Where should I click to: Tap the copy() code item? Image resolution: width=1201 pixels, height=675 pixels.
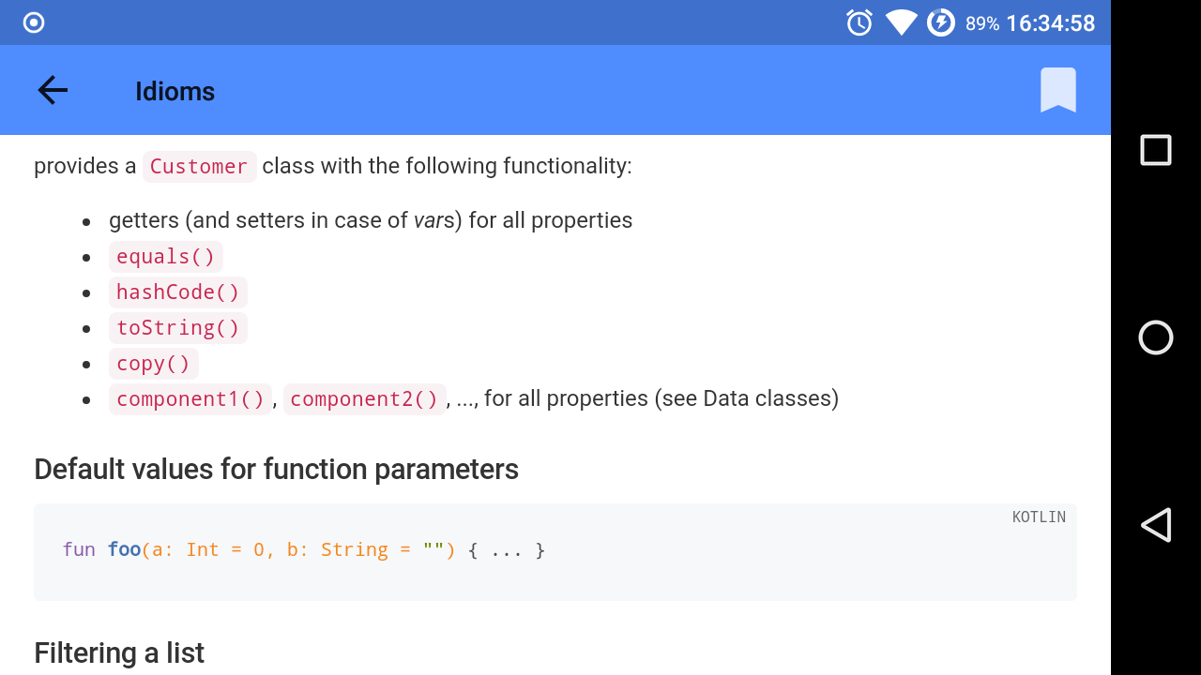pos(154,364)
